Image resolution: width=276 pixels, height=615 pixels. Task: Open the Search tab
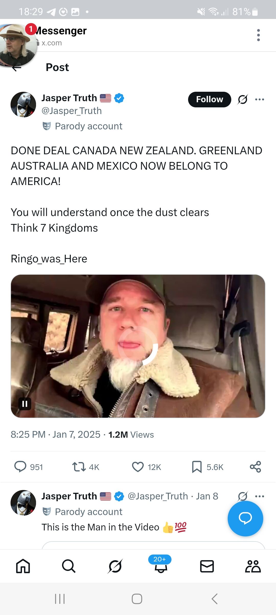click(69, 566)
